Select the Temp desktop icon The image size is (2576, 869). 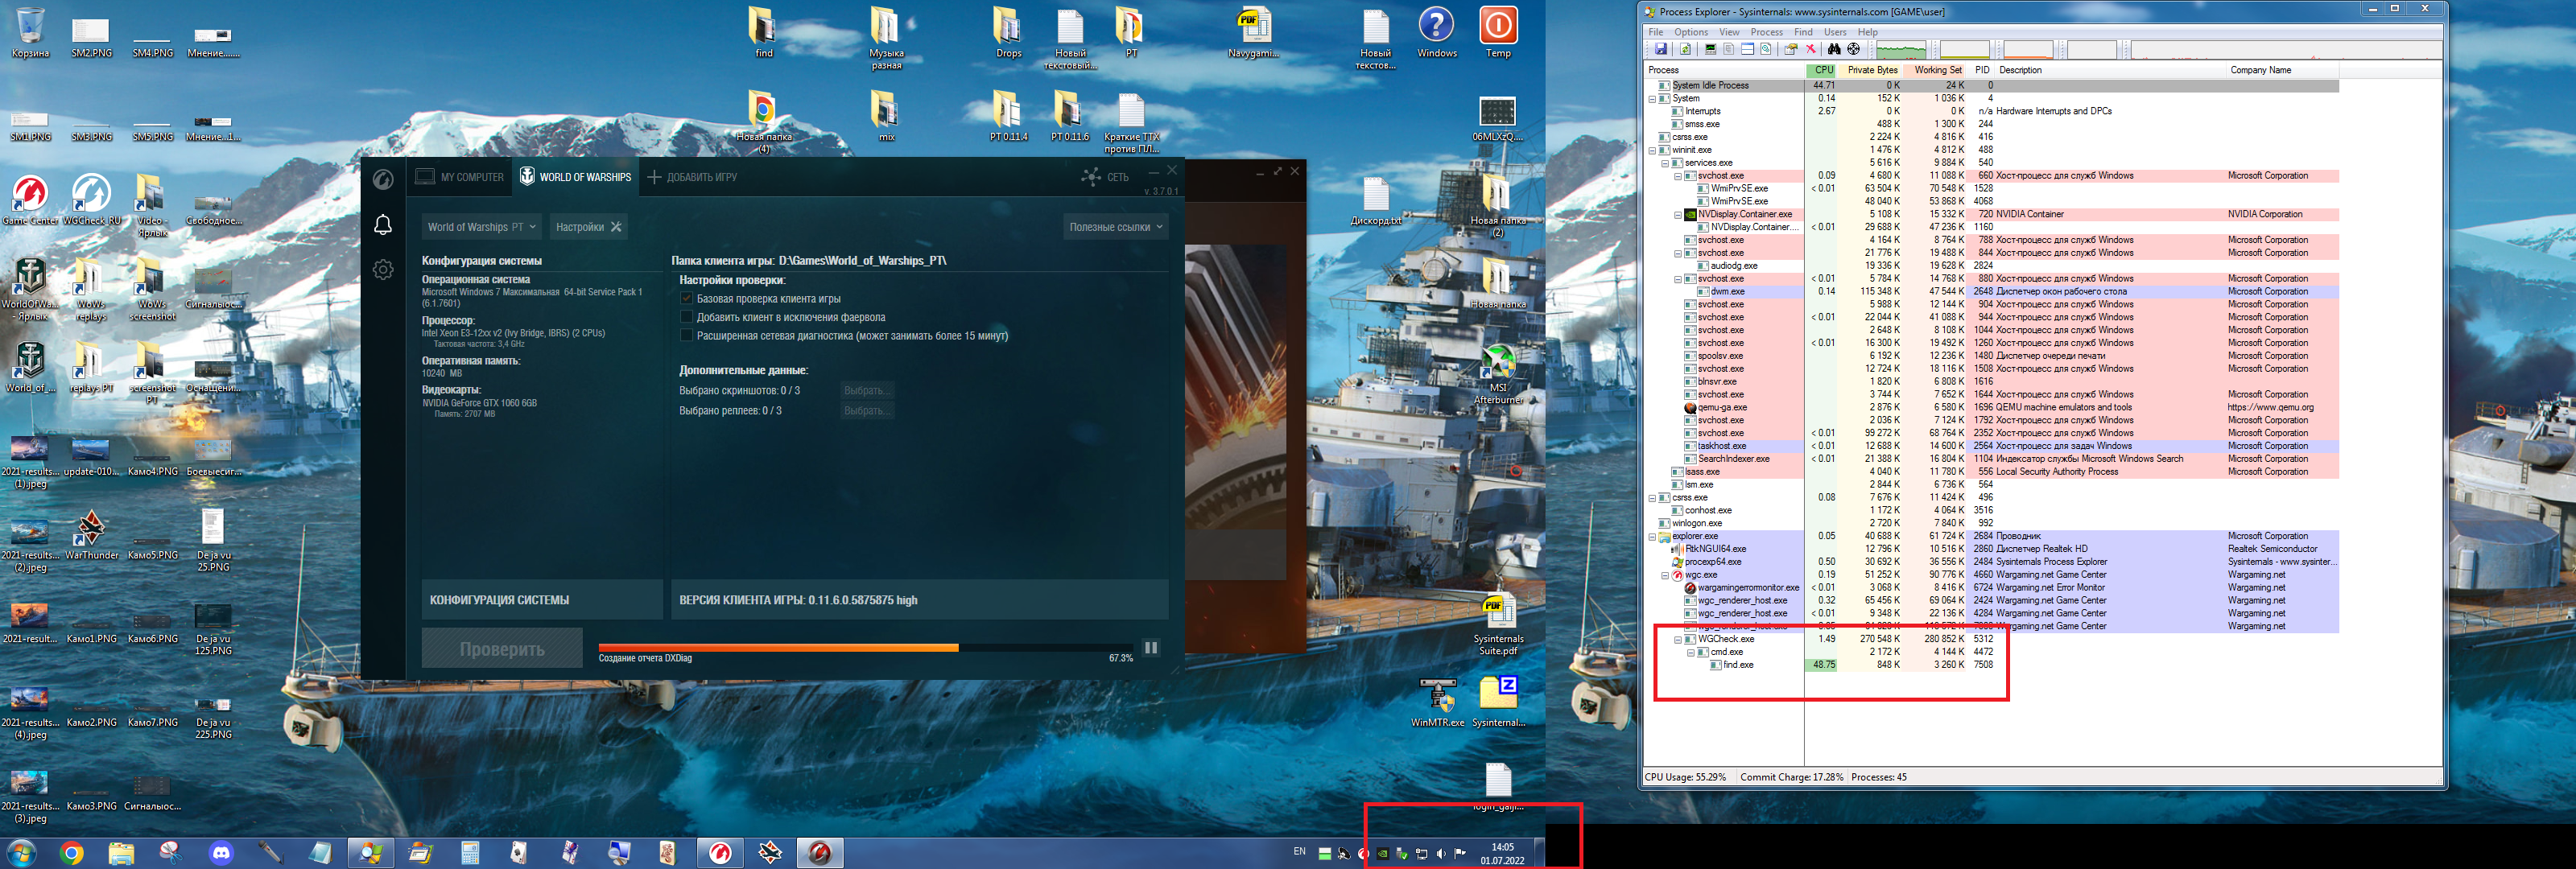(1497, 32)
